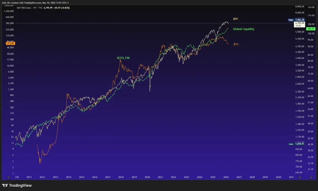This screenshot has width=318, height=191.
Task: Click the 2022 label on the time axis
Action: pos(173,177)
